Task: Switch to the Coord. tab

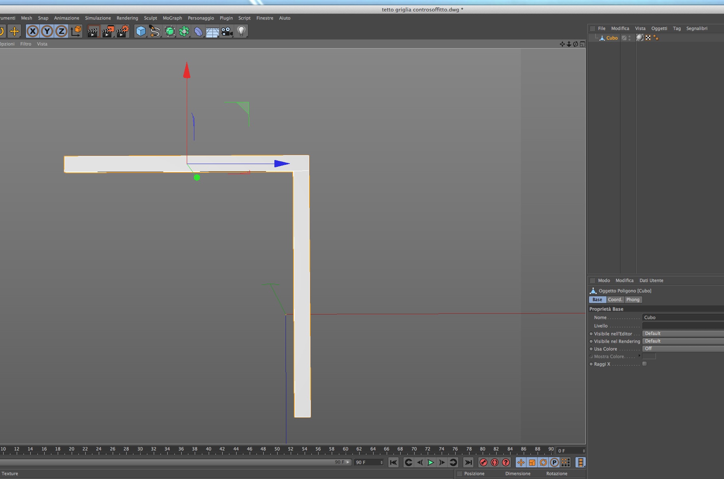Action: tap(615, 299)
